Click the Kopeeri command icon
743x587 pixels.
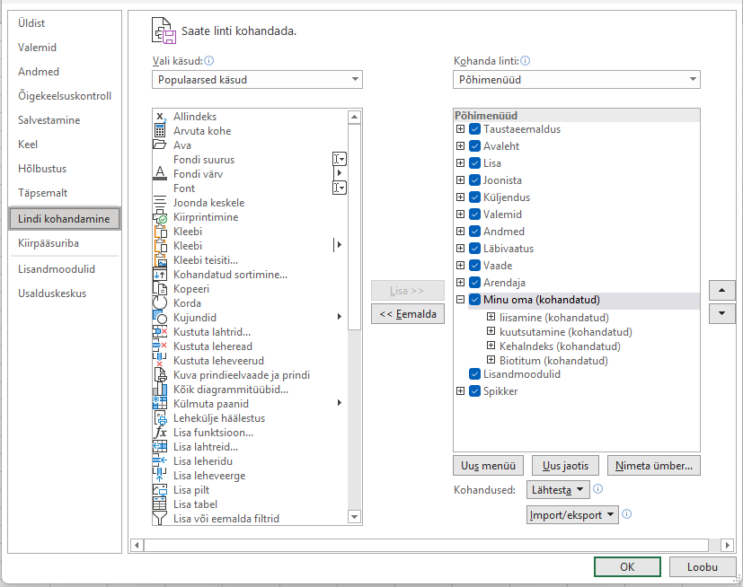160,289
